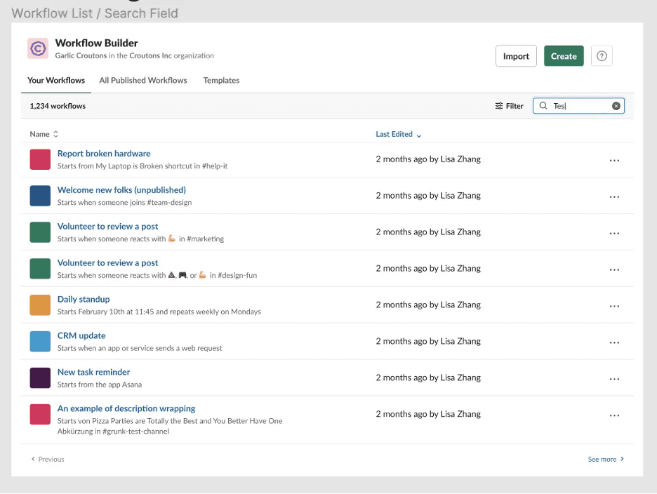Click the Garlic Croutons workspace logo
Image resolution: width=657 pixels, height=494 pixels.
38,48
